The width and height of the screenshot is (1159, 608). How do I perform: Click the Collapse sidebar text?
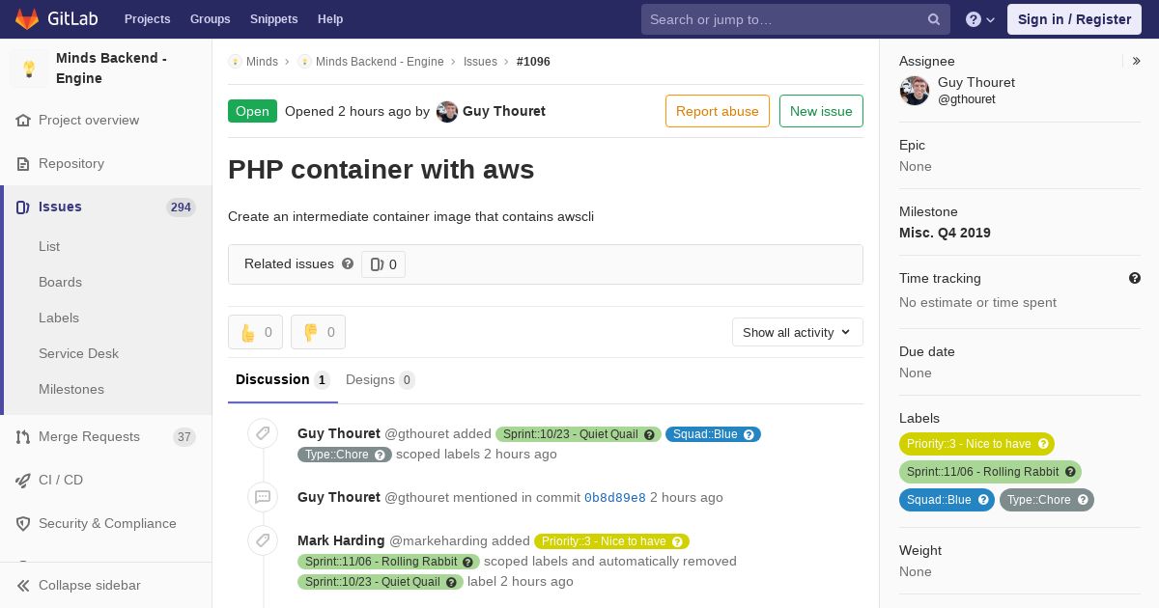[90, 586]
